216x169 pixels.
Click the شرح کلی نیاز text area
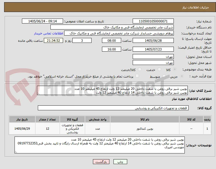pyautogui.click(x=112, y=90)
